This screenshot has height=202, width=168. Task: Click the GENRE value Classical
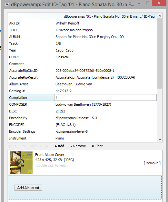point(62,57)
